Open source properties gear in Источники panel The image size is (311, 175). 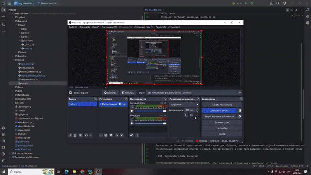click(111, 135)
